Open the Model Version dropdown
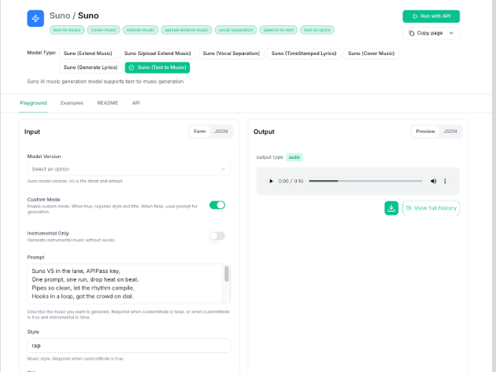496x372 pixels. click(129, 169)
